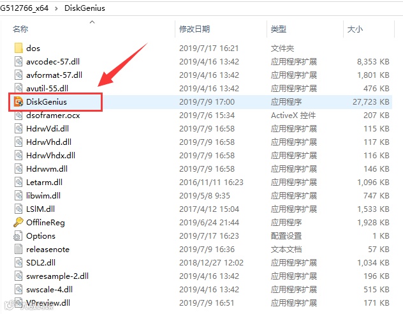
Task: Click the Options settings file icon
Action: click(18, 236)
